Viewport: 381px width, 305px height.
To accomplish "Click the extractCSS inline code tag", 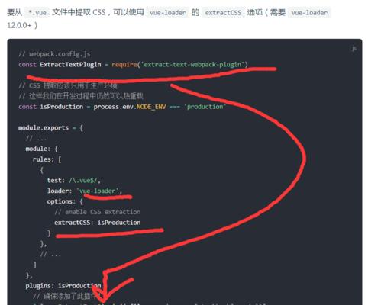I will pyautogui.click(x=223, y=12).
